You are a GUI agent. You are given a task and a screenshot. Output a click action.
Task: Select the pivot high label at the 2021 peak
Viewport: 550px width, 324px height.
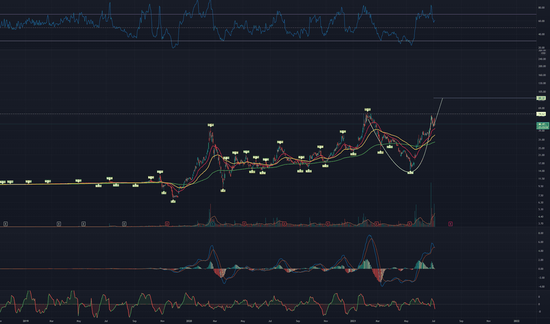pyautogui.click(x=367, y=110)
